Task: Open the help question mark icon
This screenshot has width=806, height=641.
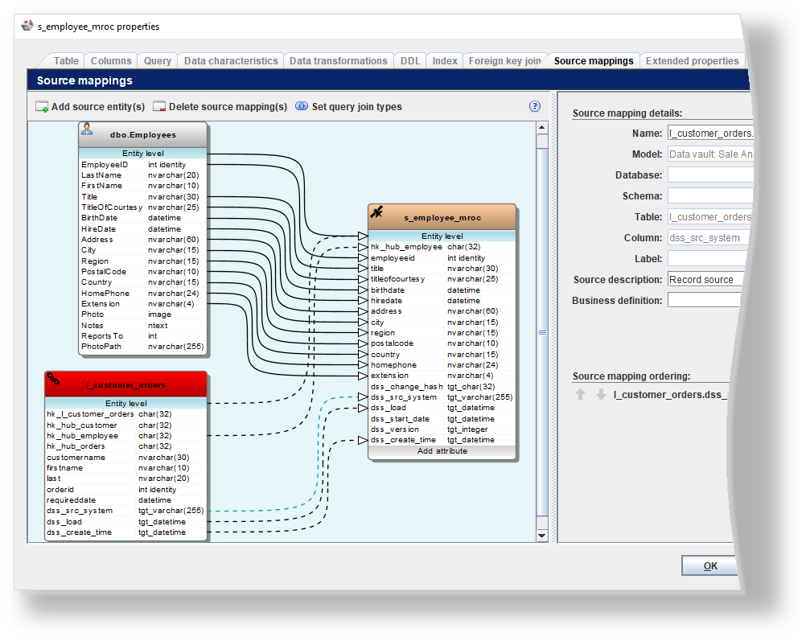Action: click(x=534, y=106)
